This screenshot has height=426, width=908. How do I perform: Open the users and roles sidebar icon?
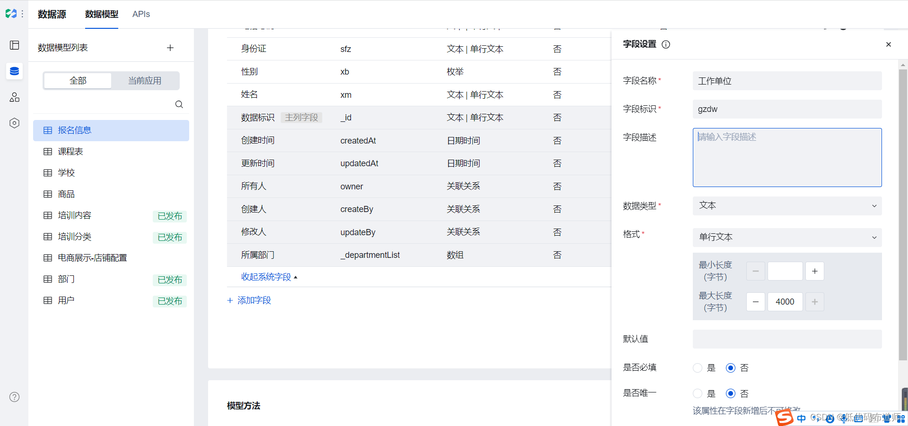point(15,97)
